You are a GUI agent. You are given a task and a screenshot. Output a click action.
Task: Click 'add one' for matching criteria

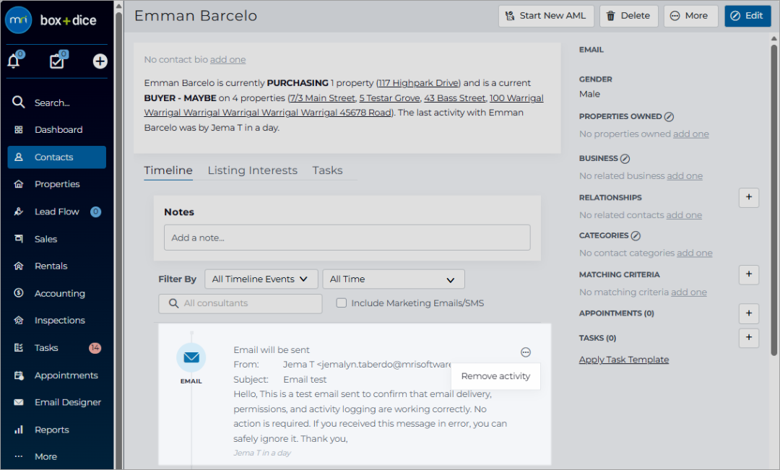689,292
